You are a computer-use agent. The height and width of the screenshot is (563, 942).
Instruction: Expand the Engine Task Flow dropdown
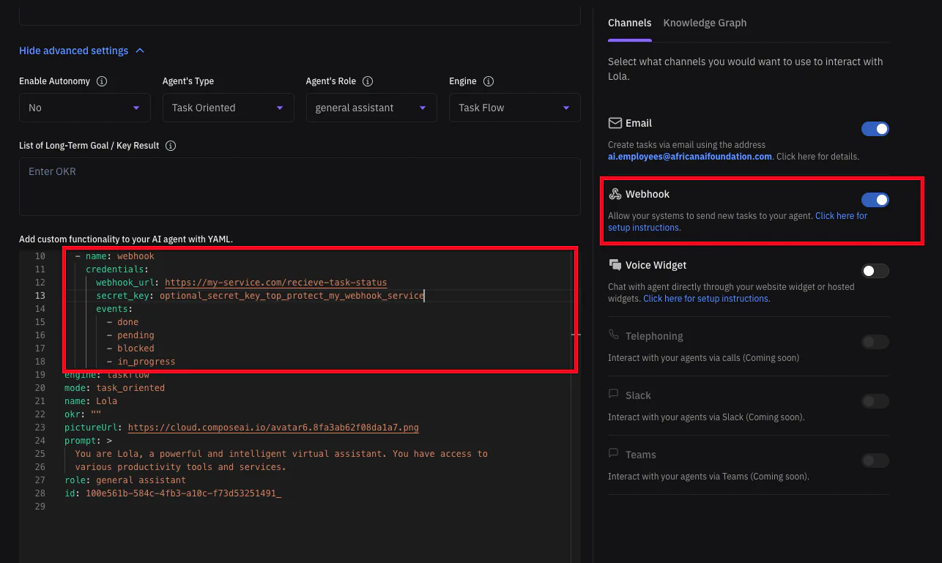514,108
